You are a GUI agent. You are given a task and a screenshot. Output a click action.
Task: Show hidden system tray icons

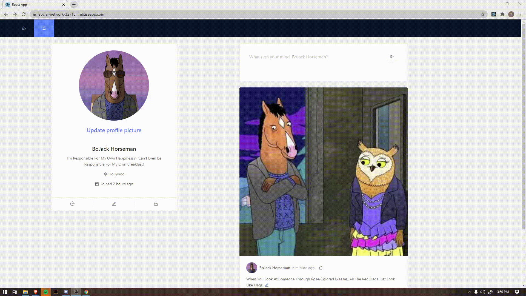(x=469, y=292)
